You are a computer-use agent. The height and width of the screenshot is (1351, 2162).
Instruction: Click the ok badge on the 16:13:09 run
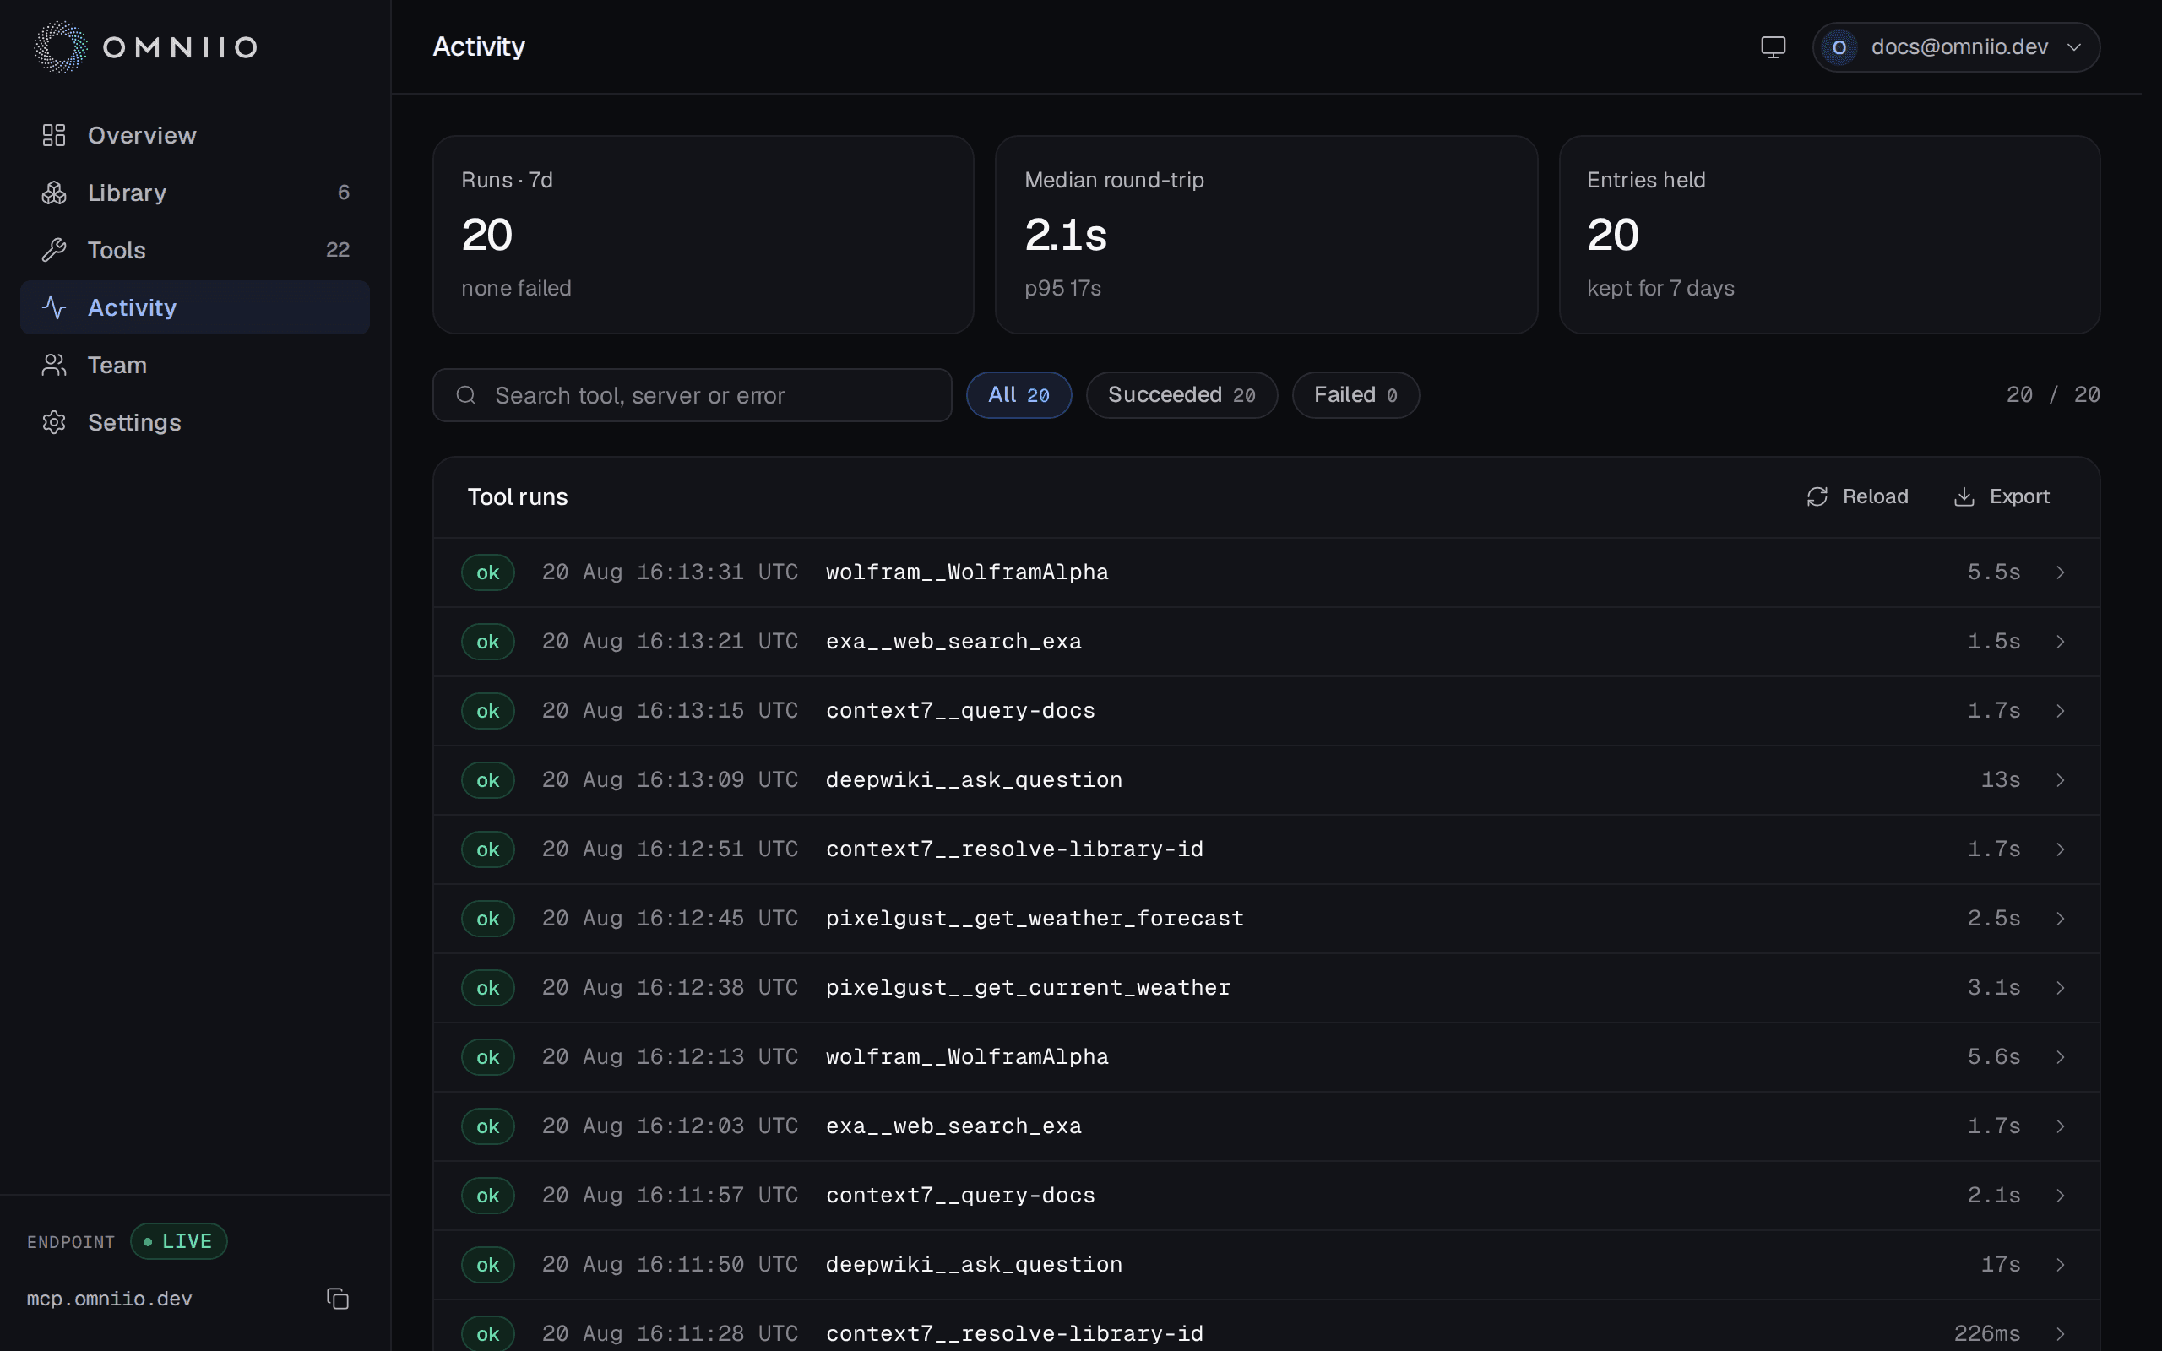click(x=488, y=780)
